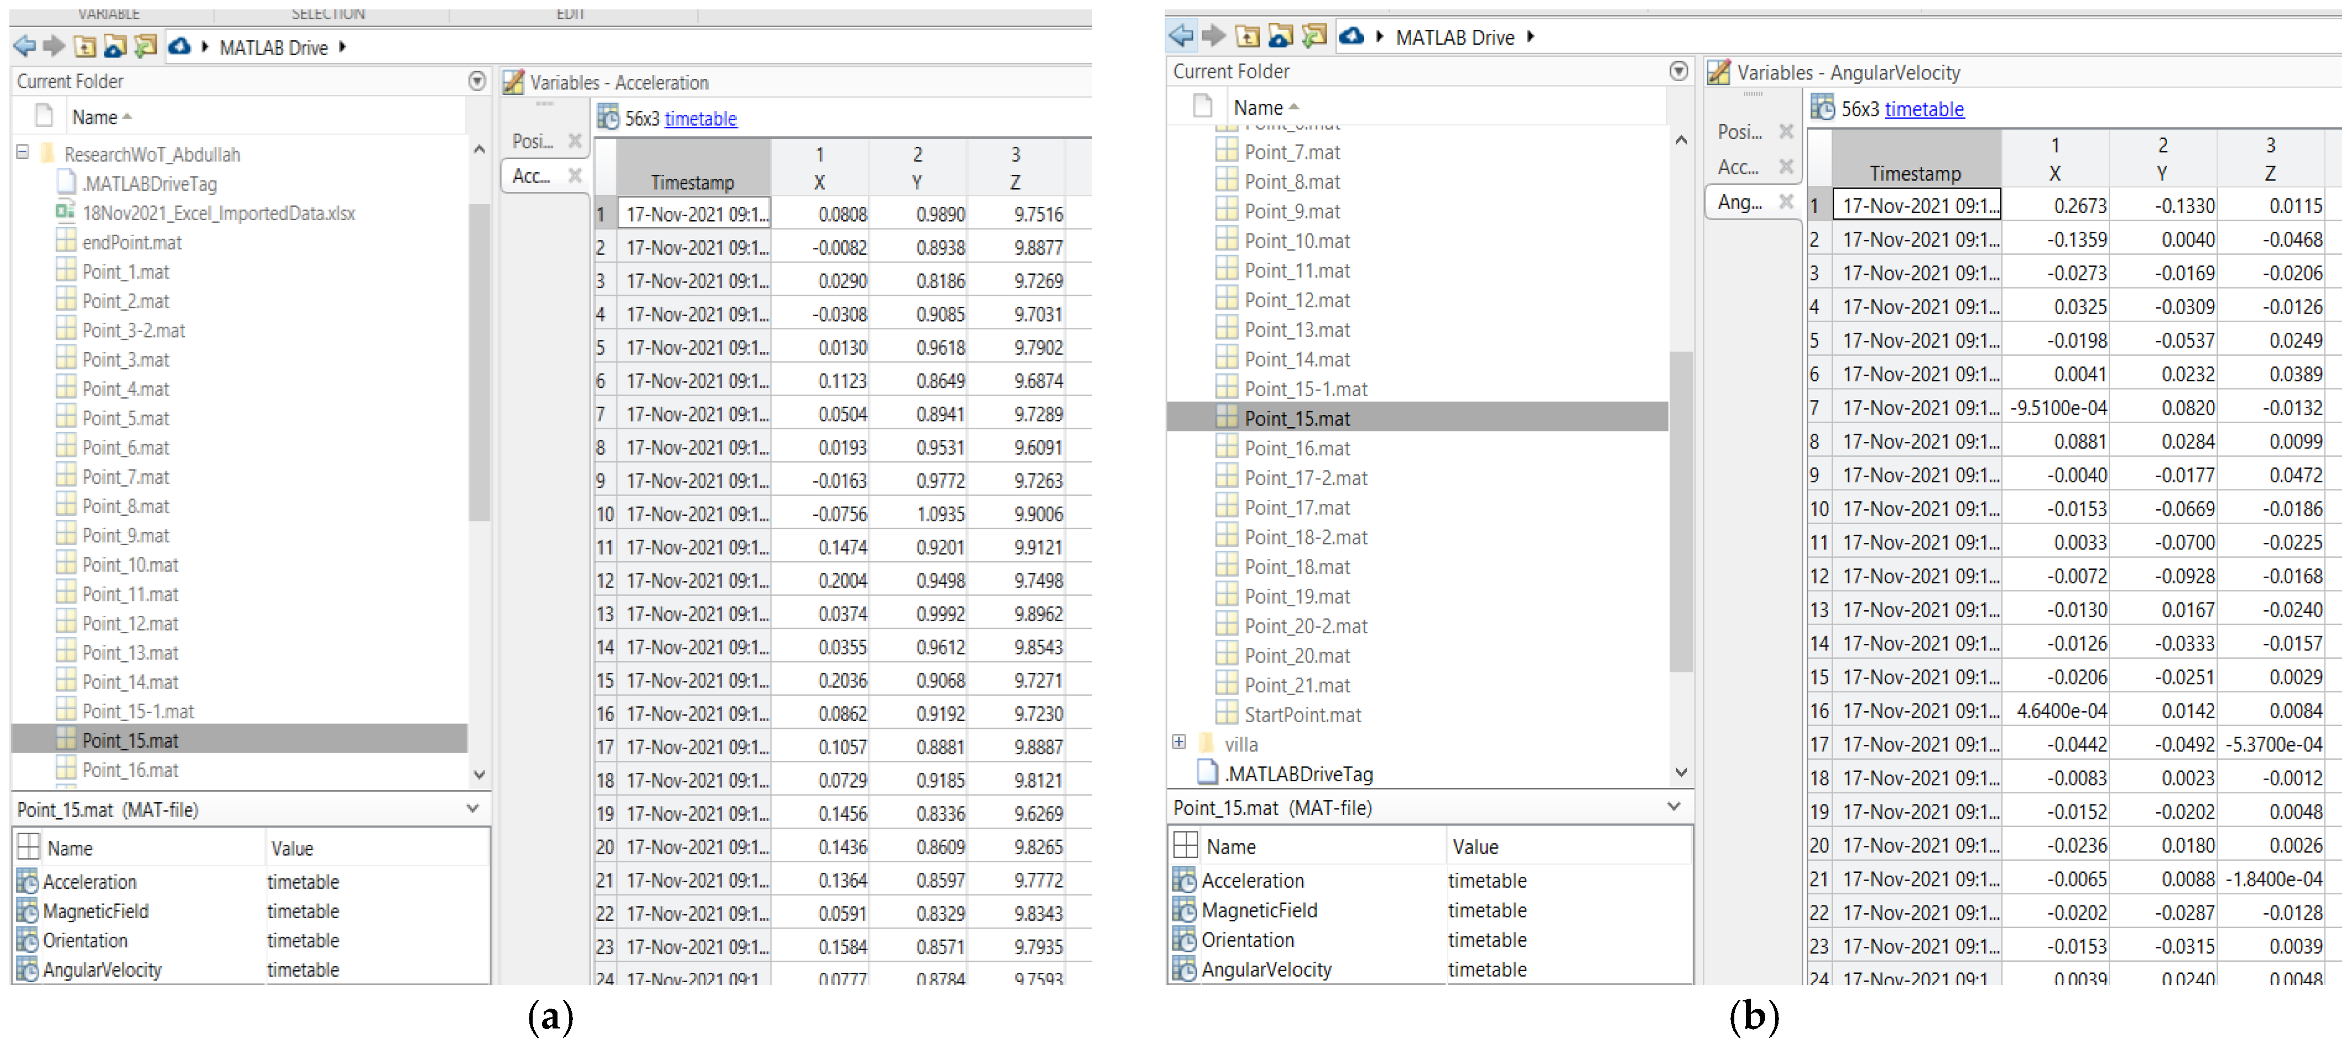Click the MATLAB Drive cloud icon in left toolbar
The width and height of the screenshot is (2352, 1050).
(x=180, y=46)
